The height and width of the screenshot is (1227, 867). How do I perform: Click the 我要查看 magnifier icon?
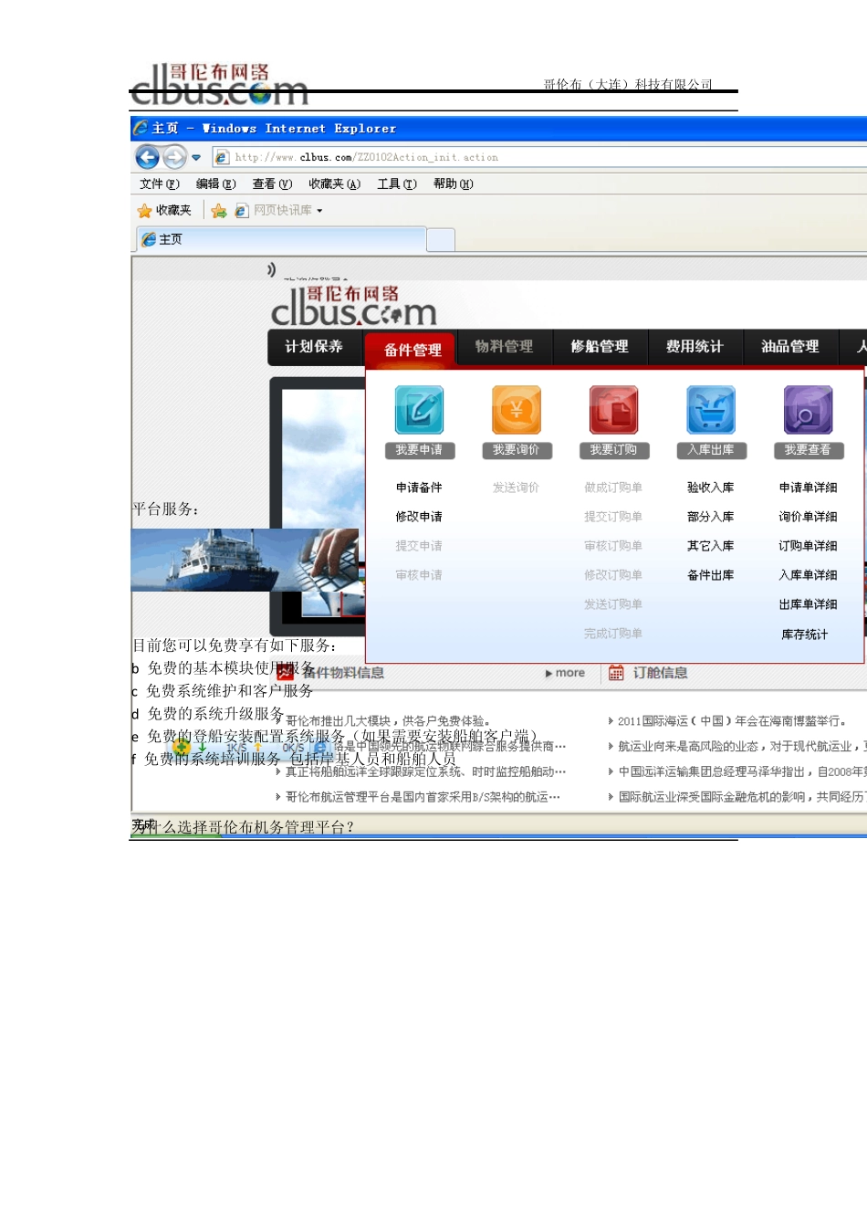(809, 410)
